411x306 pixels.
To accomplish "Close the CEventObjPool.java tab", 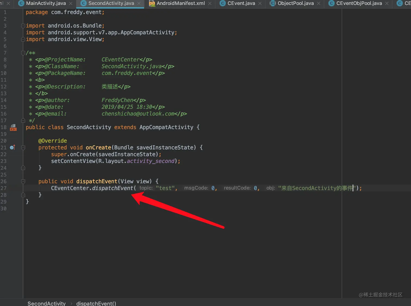I will point(387,4).
